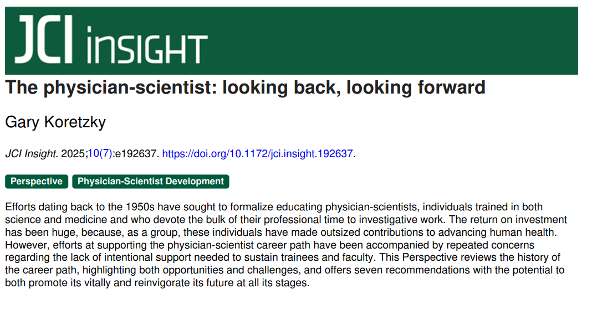Screen dimensions: 592x331
Task: Click author name Gary Koretzky
Action: [x=55, y=122]
